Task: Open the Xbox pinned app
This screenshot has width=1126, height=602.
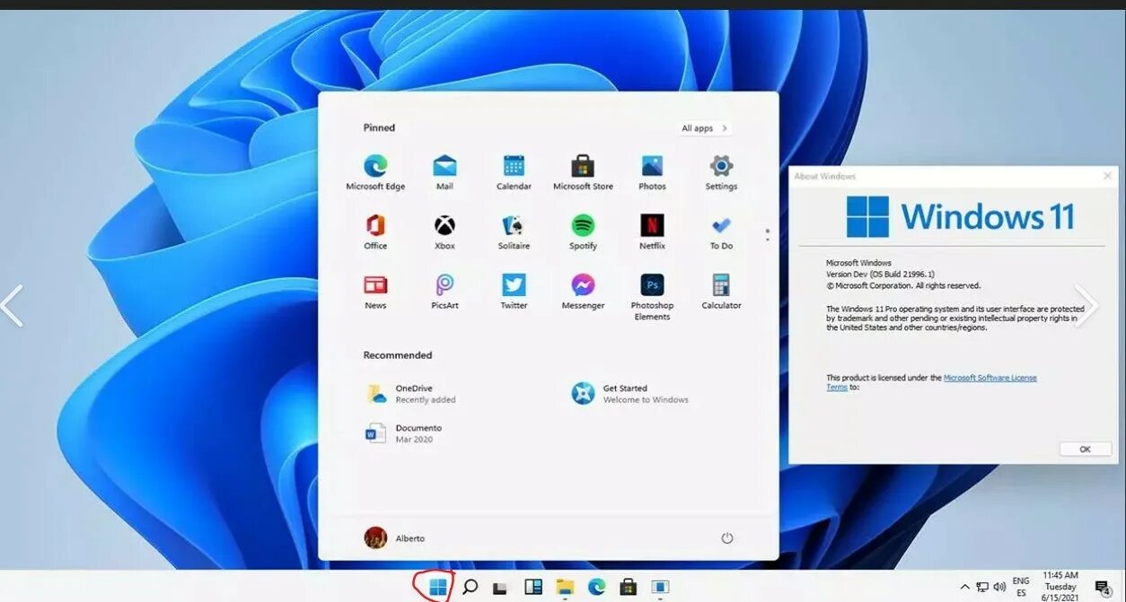Action: pyautogui.click(x=444, y=231)
